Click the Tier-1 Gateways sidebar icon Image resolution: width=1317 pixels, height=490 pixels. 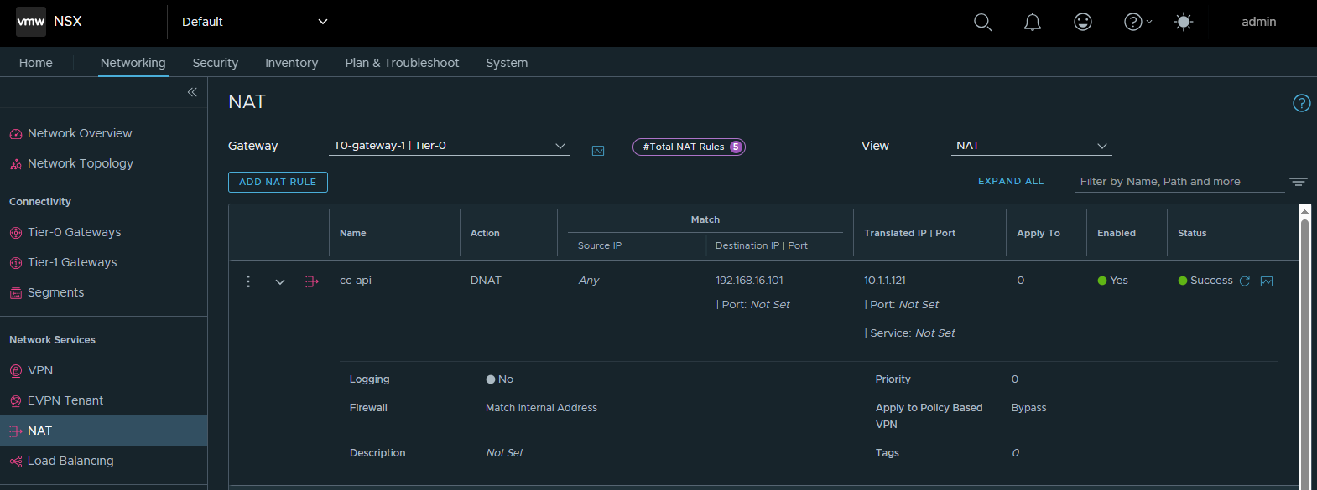tap(16, 263)
